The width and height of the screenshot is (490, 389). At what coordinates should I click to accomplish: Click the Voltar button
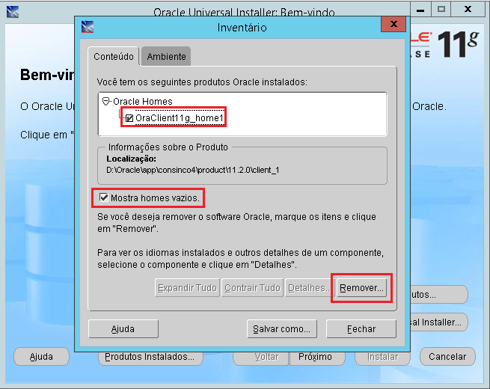(260, 357)
